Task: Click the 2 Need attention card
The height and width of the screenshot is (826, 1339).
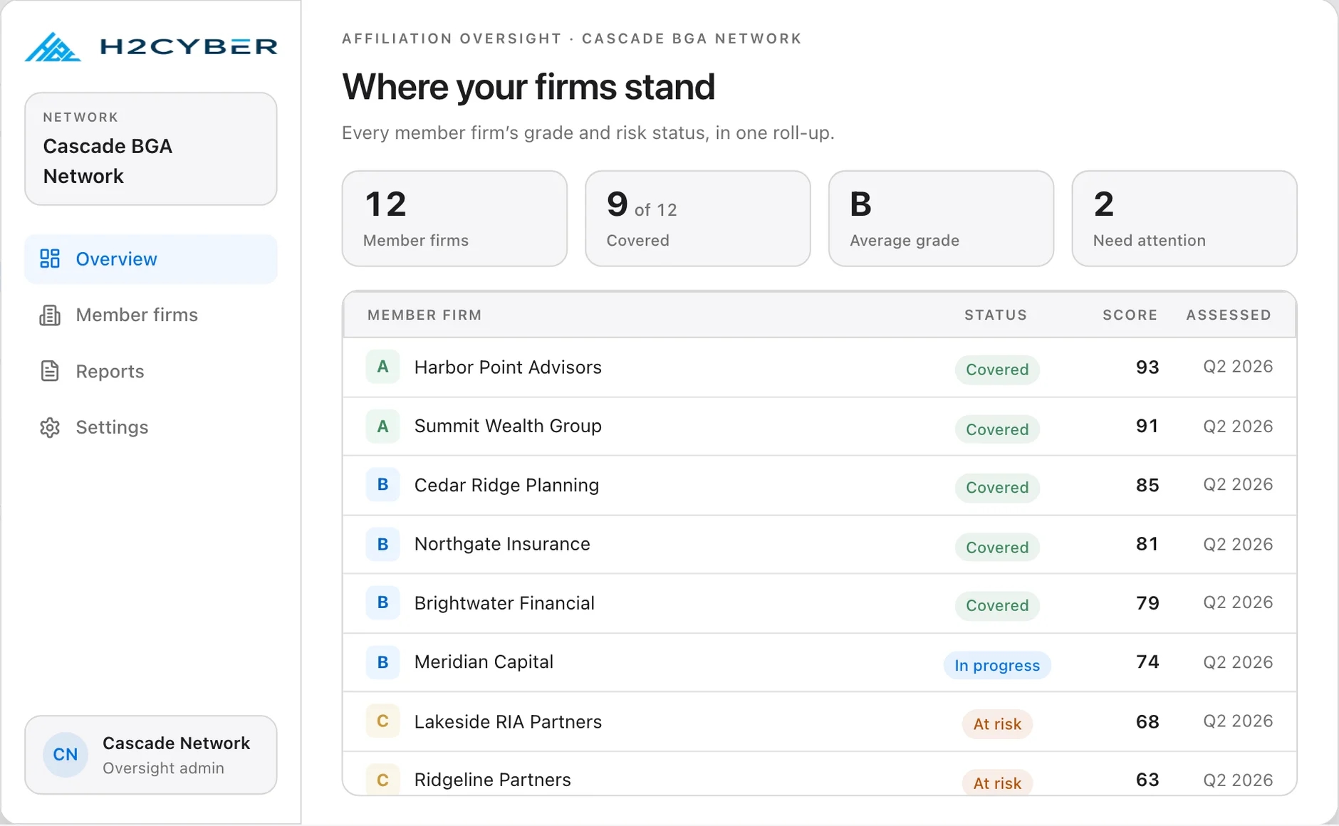Action: pyautogui.click(x=1184, y=219)
